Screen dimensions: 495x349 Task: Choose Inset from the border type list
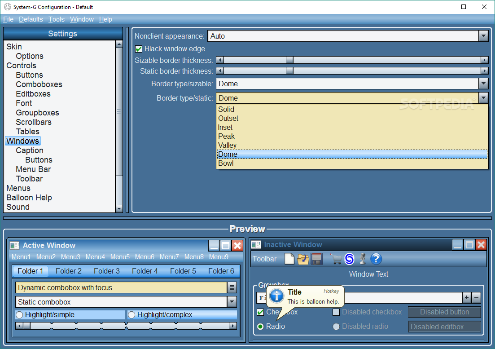[352, 127]
